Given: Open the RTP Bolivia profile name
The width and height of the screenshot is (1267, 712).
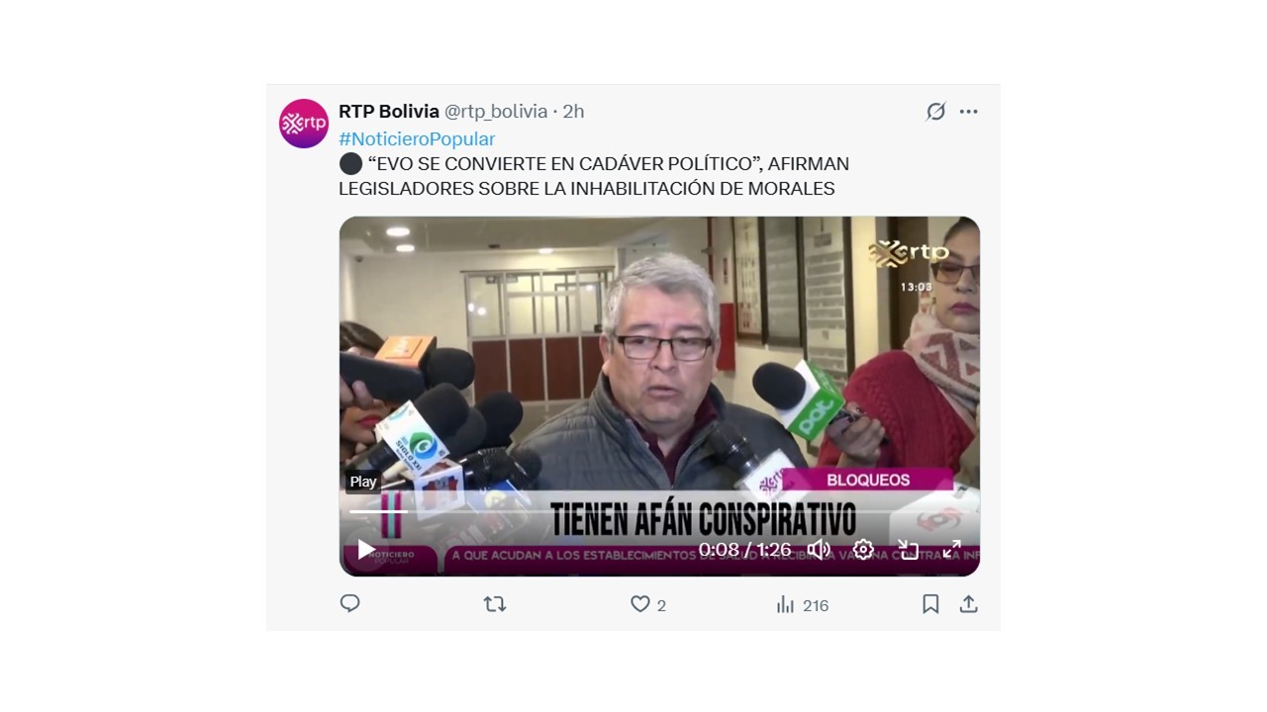Looking at the screenshot, I should 389,112.
